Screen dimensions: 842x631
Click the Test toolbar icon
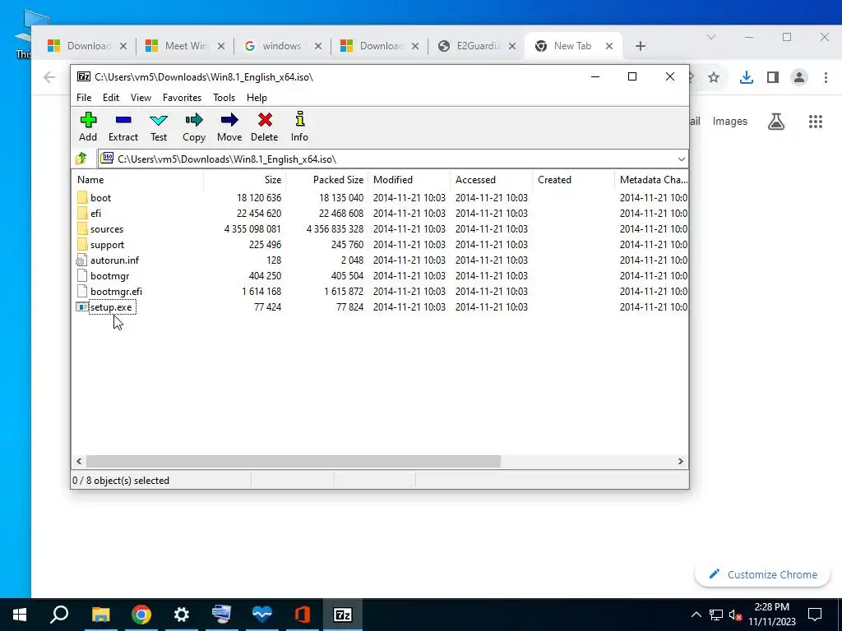point(159,120)
